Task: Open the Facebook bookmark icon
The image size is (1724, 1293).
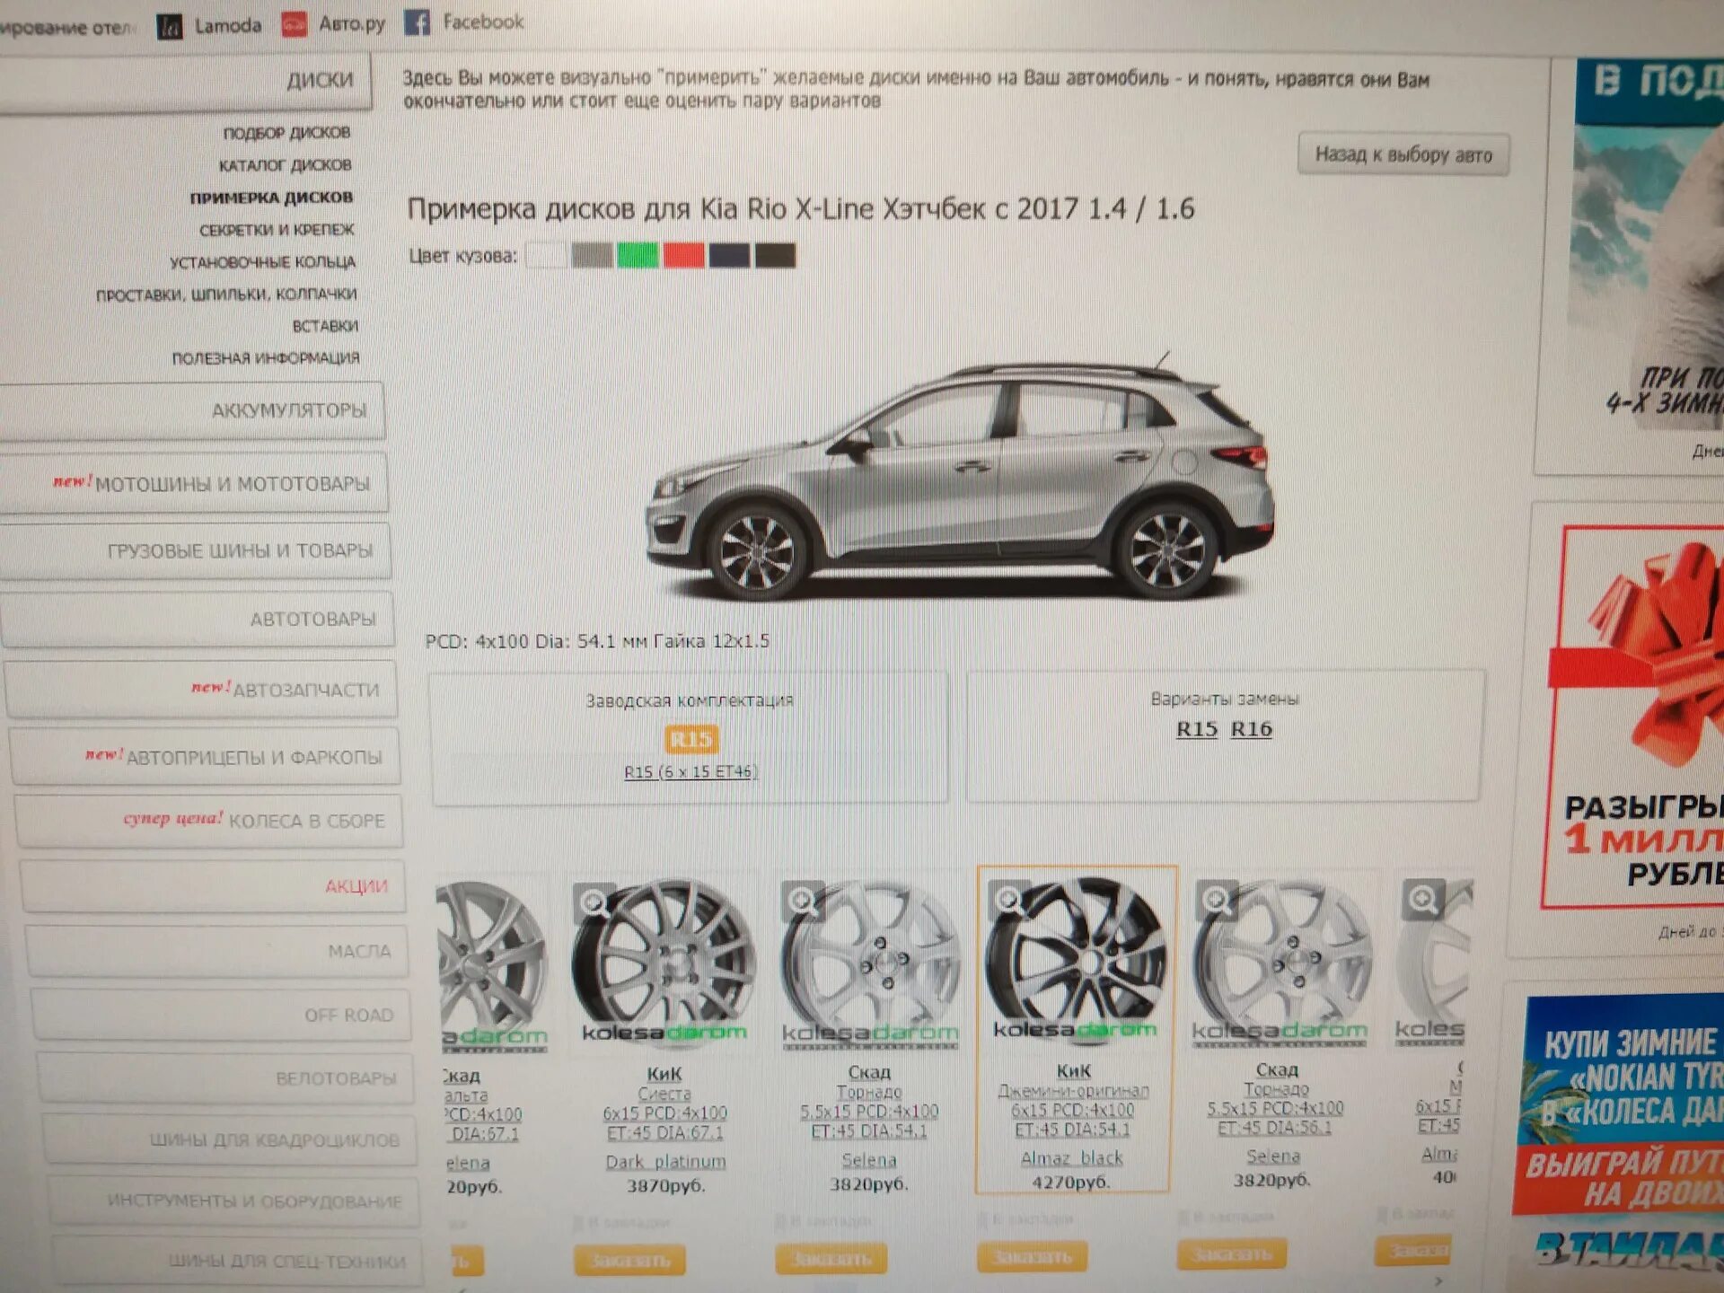Action: [417, 22]
